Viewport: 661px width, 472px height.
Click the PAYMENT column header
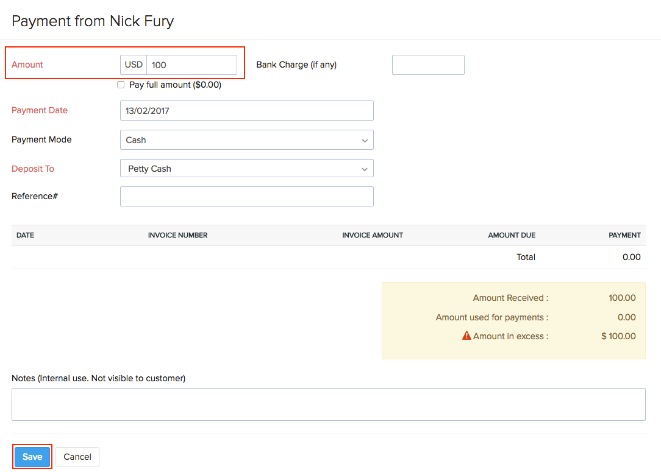624,235
